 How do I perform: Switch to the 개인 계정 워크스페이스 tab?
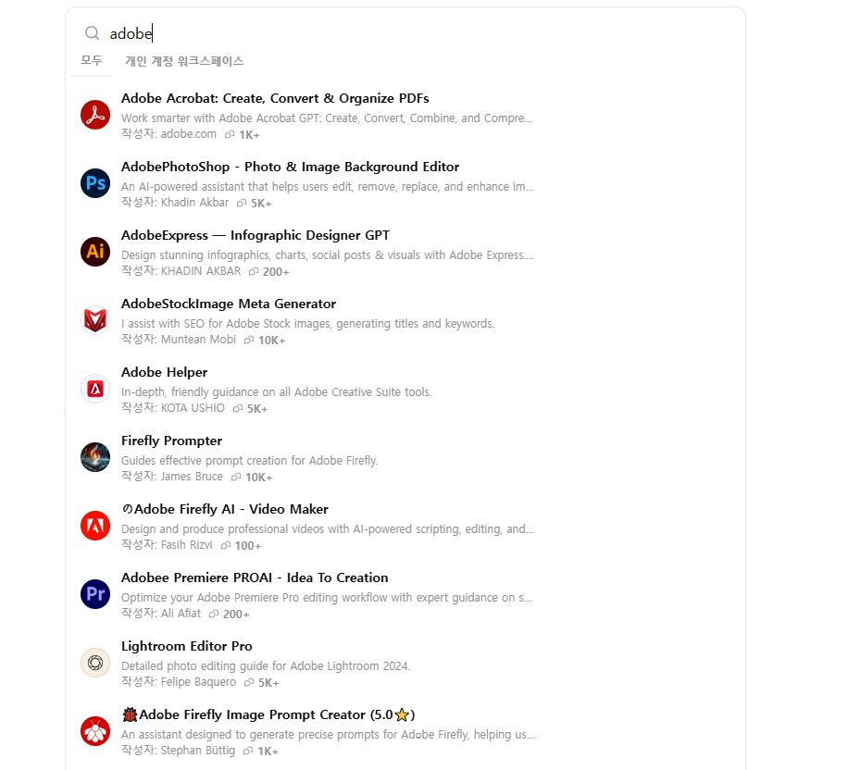[x=184, y=61]
